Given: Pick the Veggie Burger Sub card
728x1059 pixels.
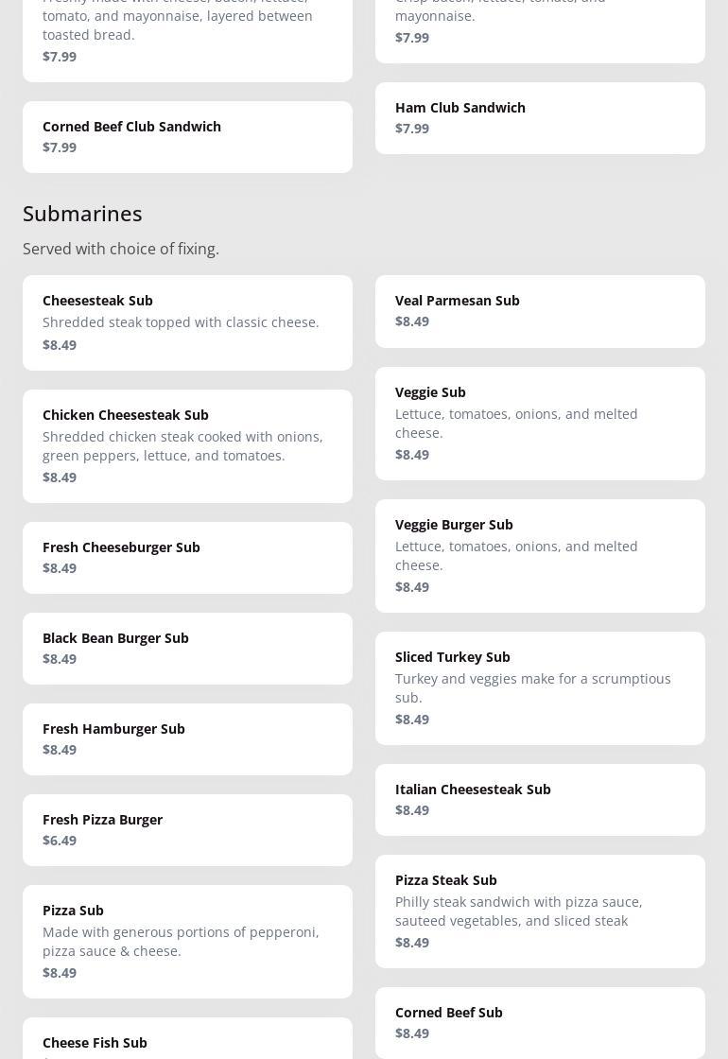Looking at the screenshot, I should 540,555.
